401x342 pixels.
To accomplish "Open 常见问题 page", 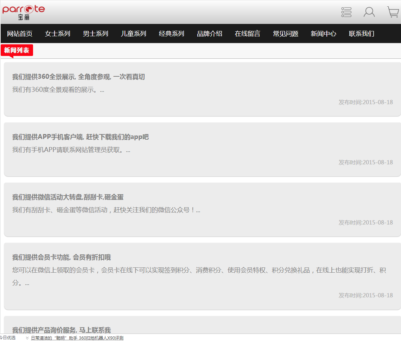I will pyautogui.click(x=286, y=34).
